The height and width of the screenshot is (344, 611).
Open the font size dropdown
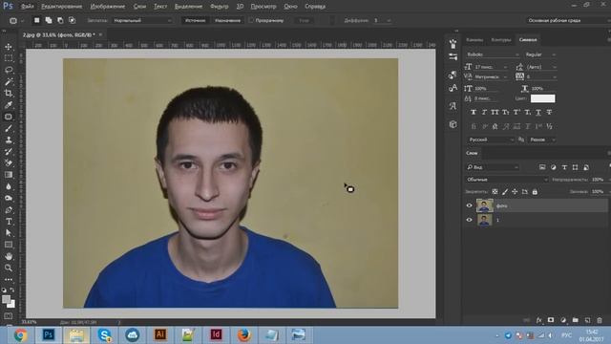(x=491, y=67)
